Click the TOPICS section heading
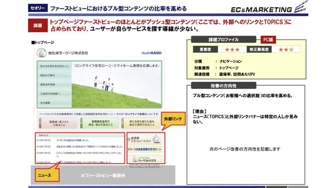 click(x=43, y=135)
